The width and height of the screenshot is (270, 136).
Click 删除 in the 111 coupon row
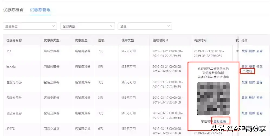pos(252,51)
